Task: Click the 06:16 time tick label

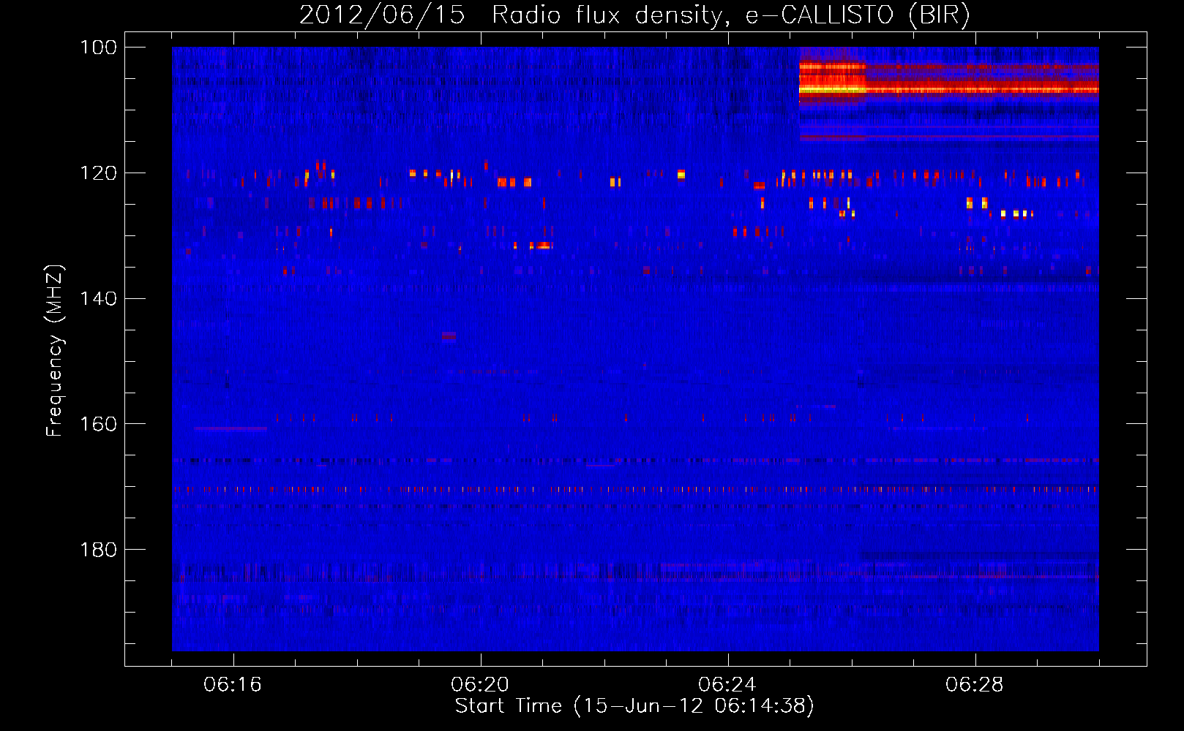Action: [233, 685]
